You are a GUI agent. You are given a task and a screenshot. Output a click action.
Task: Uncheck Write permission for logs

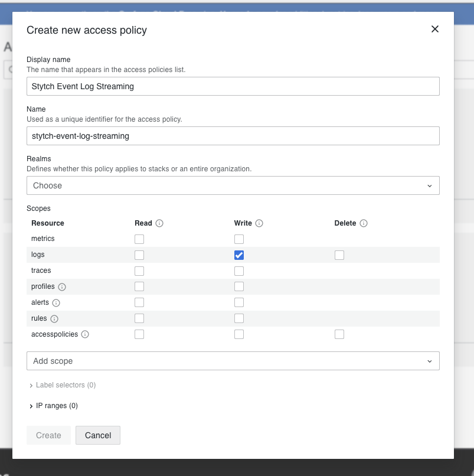click(239, 255)
